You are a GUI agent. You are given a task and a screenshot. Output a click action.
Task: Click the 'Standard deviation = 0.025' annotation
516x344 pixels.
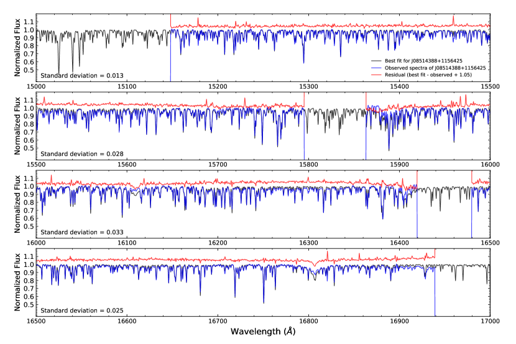point(82,310)
